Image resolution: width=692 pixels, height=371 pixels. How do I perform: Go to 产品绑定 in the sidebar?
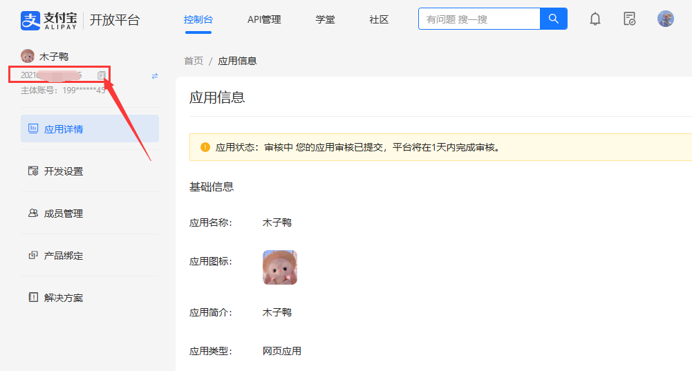[64, 256]
